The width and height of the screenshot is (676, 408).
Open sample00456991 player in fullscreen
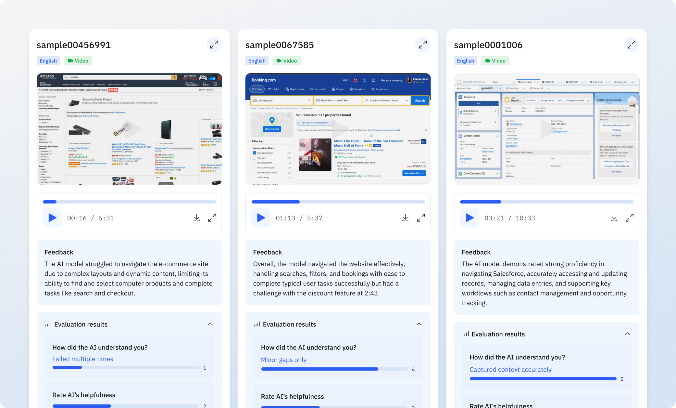[212, 218]
